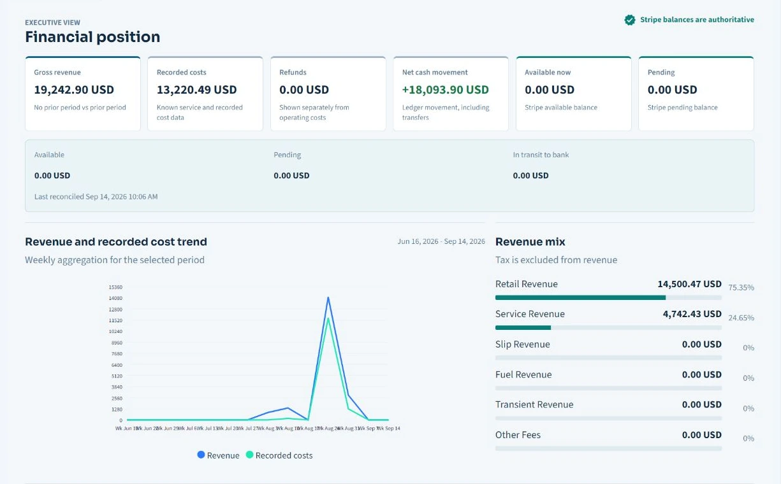Viewport: 781px width, 484px height.
Task: Click the 'Slip Revenue' row label
Action: [x=523, y=345]
